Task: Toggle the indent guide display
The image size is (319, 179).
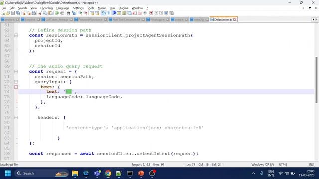Action: (114, 13)
